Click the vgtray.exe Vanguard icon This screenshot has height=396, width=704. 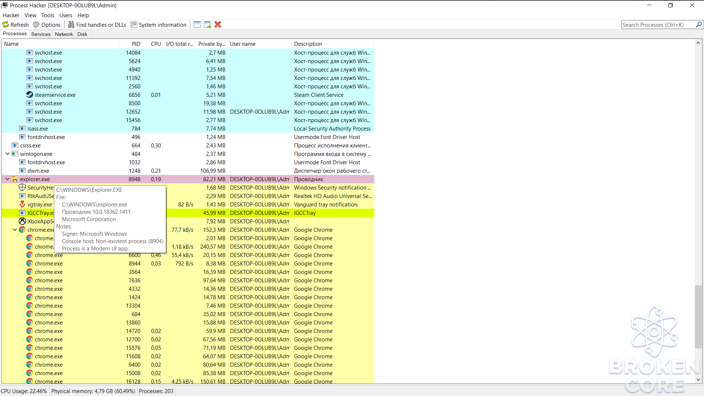click(22, 204)
